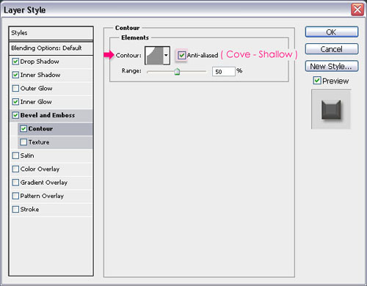
Task: Enable the Texture checkbox
Action: click(23, 142)
